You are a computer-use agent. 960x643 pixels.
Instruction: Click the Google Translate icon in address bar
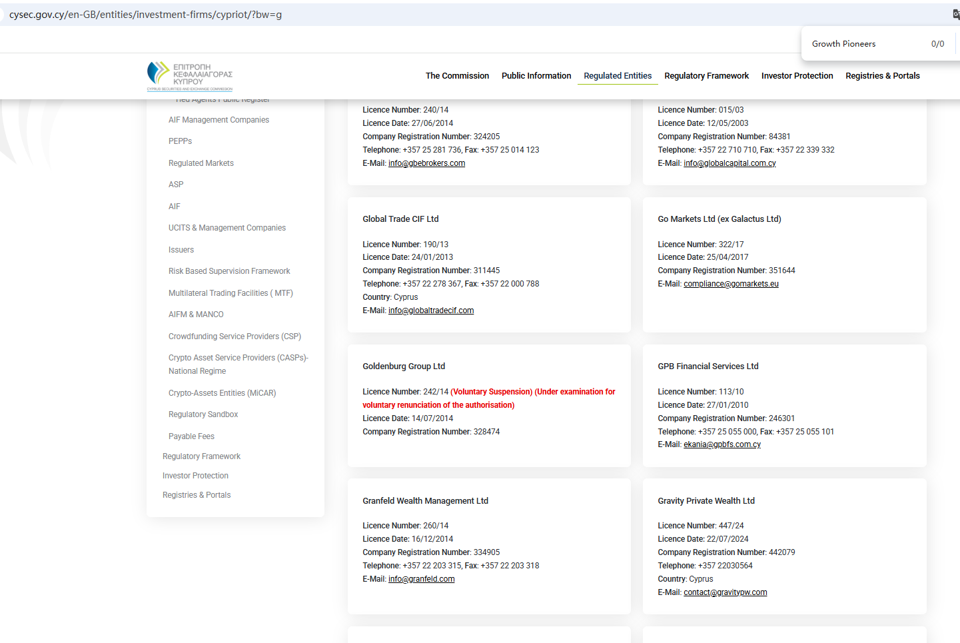(x=956, y=15)
